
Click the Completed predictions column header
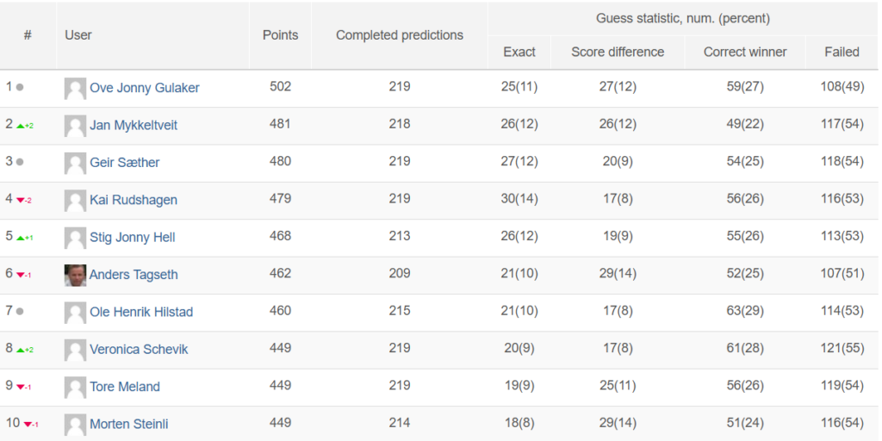400,34
